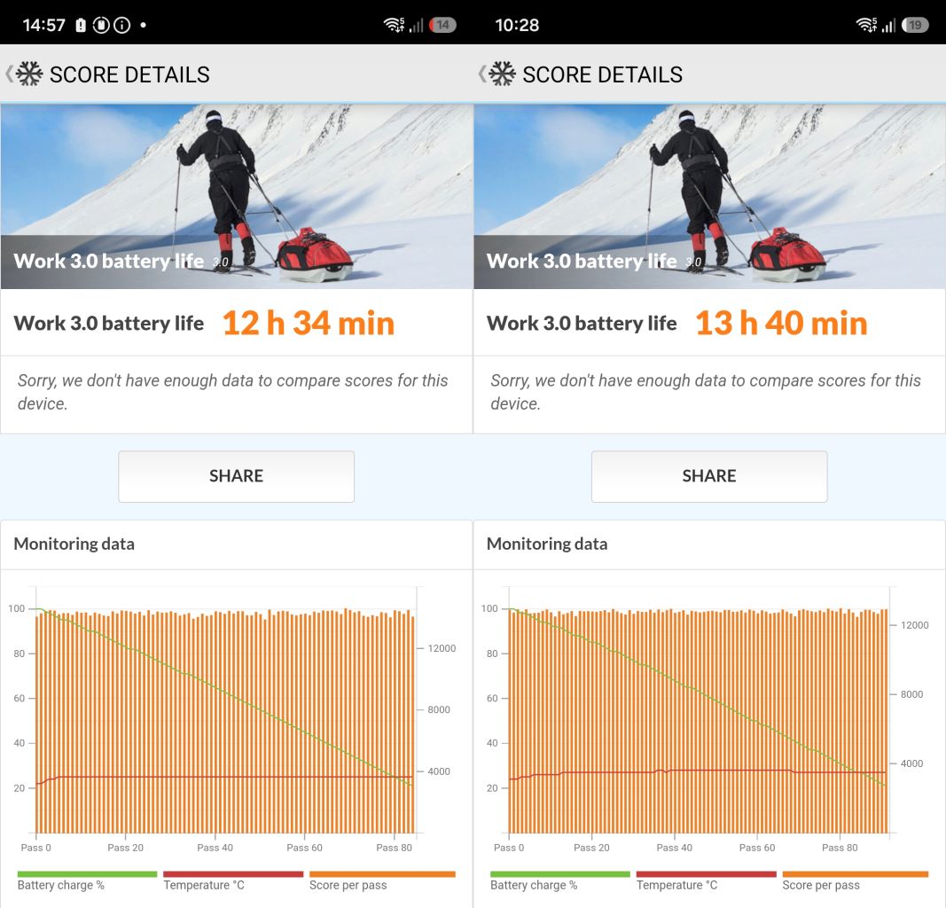Screen dimensions: 946x908
Task: Tap the back chevron beside the 14:57 screen's snowflake
Action: pos(9,74)
